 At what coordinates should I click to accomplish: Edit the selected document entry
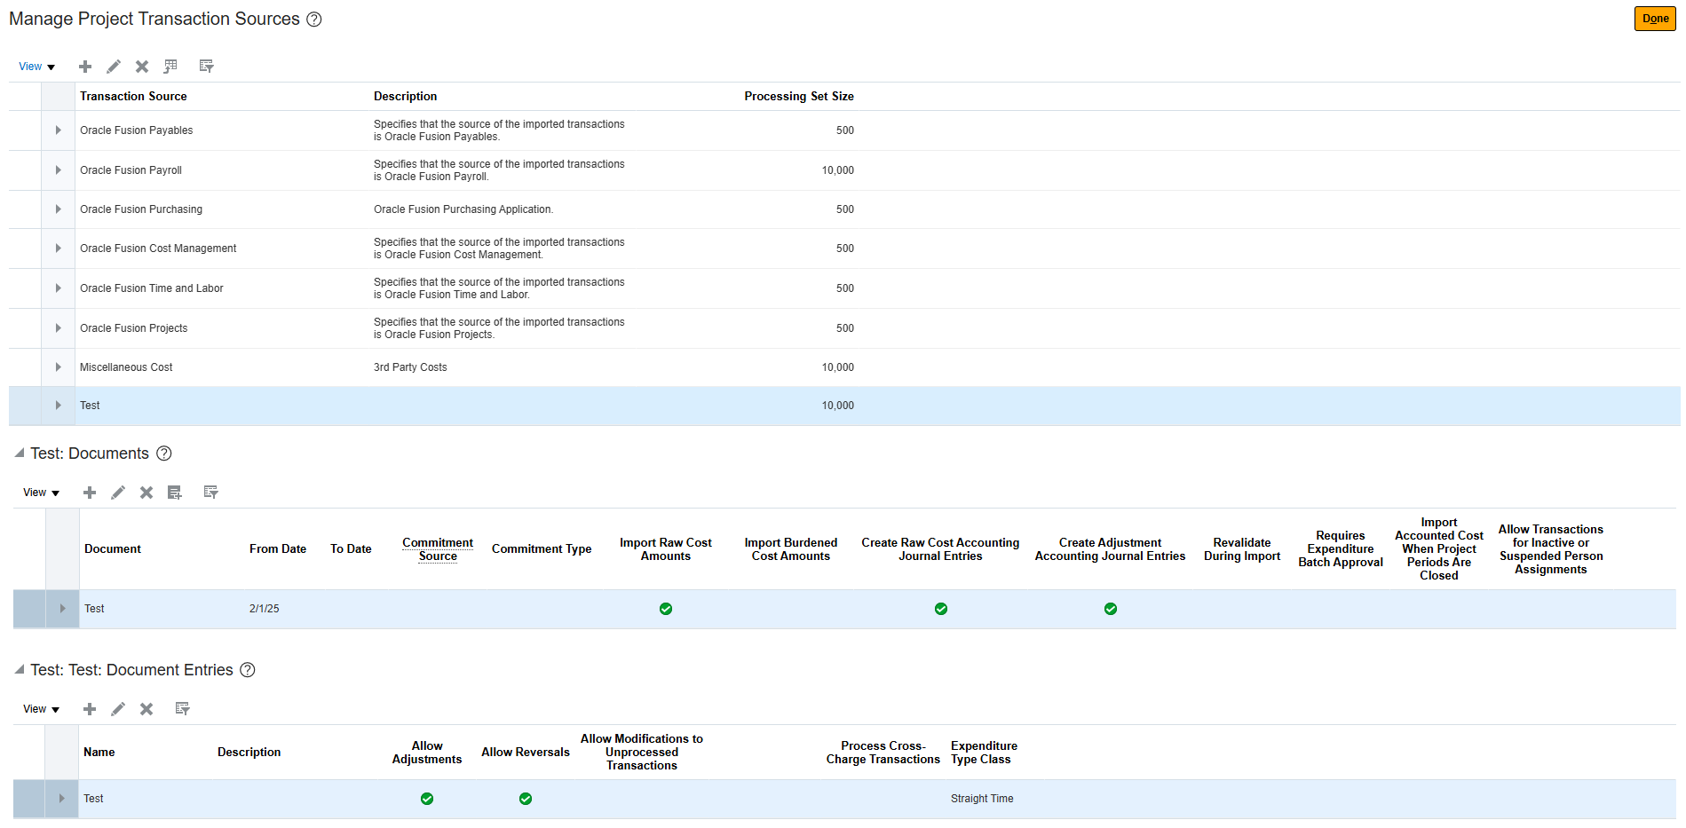(118, 709)
